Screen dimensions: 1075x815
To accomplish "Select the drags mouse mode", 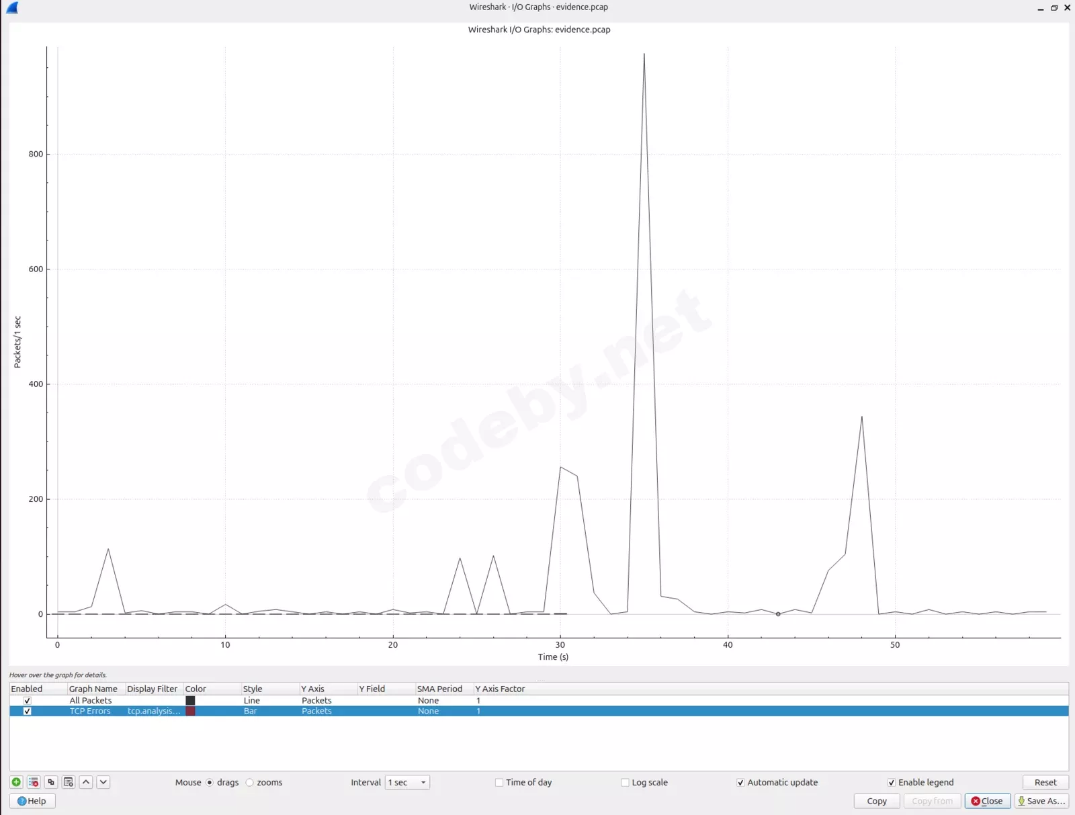I will coord(210,782).
